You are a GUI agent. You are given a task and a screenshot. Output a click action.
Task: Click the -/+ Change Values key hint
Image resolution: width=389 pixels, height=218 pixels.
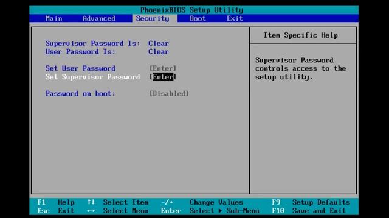click(x=167, y=202)
